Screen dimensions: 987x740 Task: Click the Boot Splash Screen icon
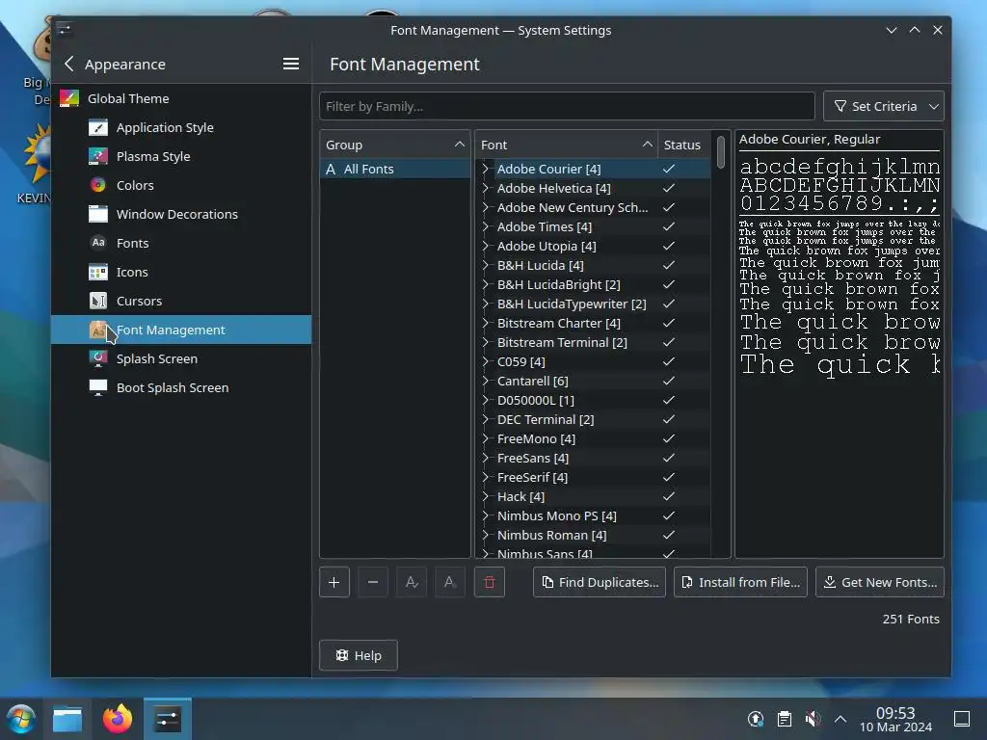coord(98,387)
